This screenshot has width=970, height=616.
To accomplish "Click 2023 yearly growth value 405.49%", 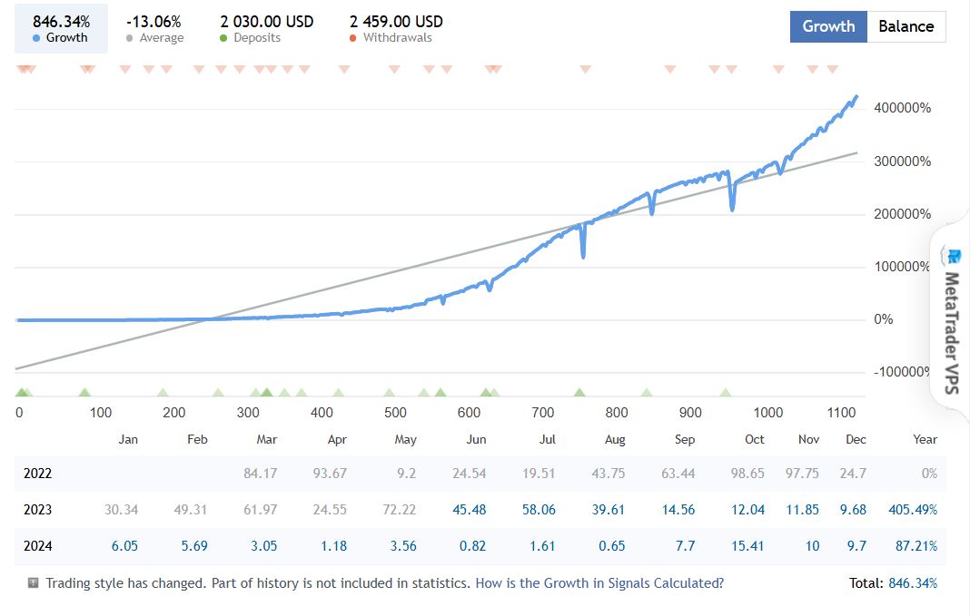I will (x=912, y=510).
